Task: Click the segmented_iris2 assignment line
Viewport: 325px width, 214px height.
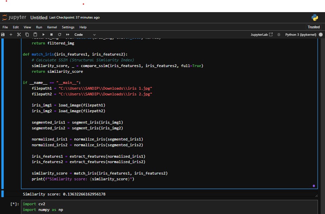Action: pos(77,128)
